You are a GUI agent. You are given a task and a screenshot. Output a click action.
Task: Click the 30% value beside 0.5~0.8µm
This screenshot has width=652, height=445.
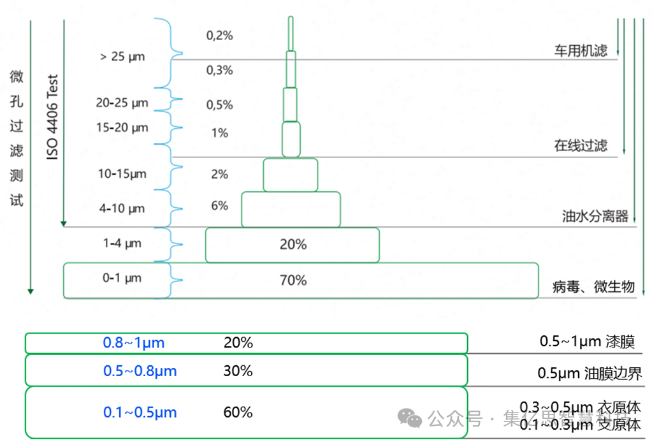[238, 371]
